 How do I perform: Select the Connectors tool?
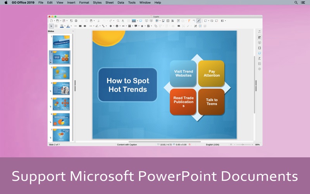(103, 26)
